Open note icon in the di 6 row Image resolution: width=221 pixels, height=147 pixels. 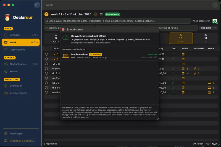coord(183,88)
